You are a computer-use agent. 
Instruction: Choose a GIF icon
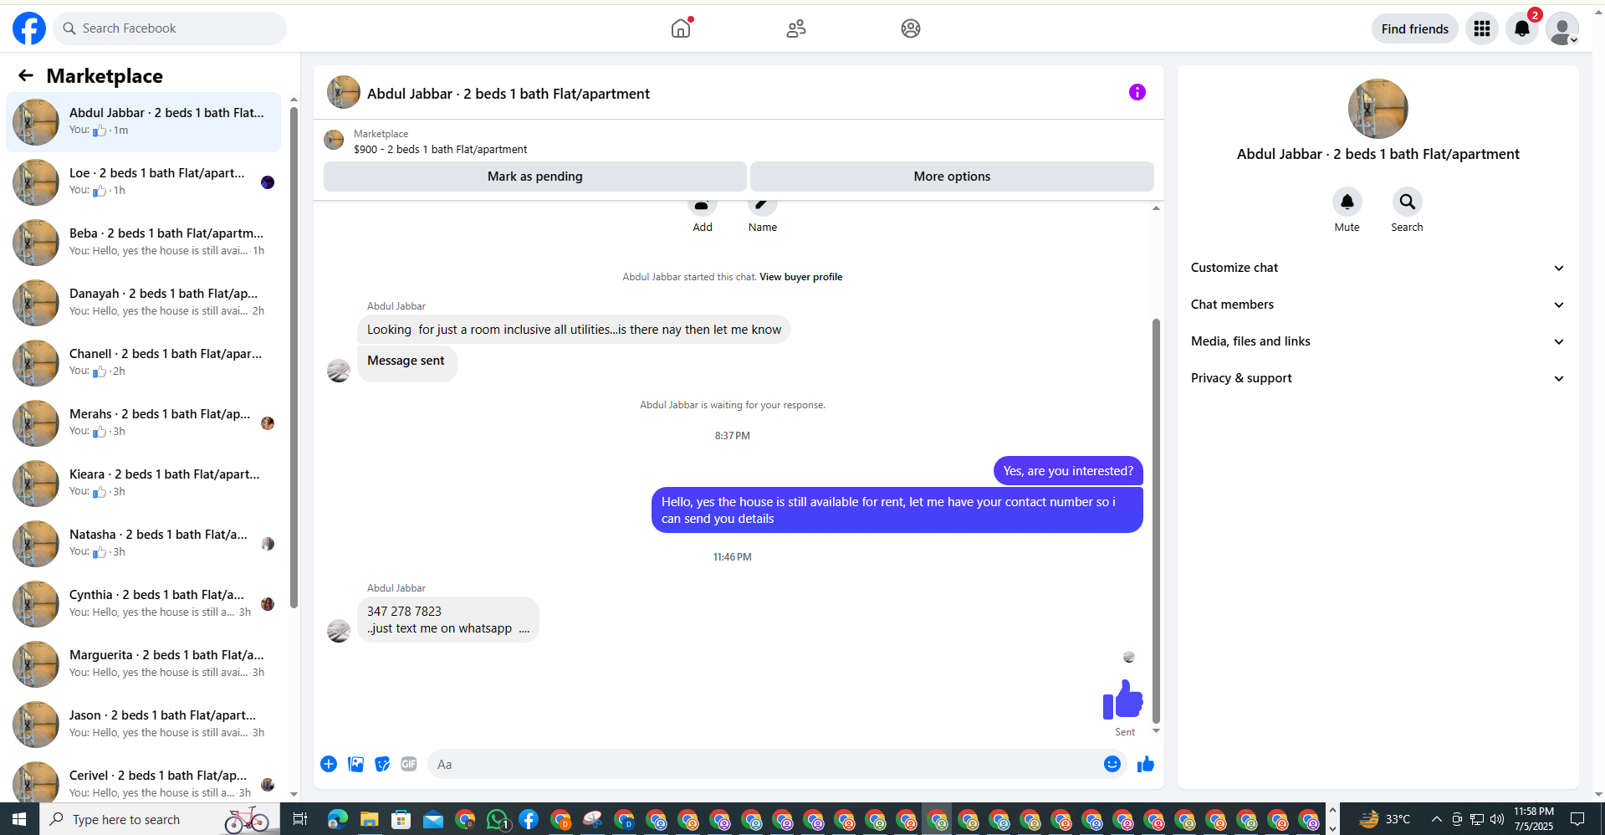click(409, 764)
